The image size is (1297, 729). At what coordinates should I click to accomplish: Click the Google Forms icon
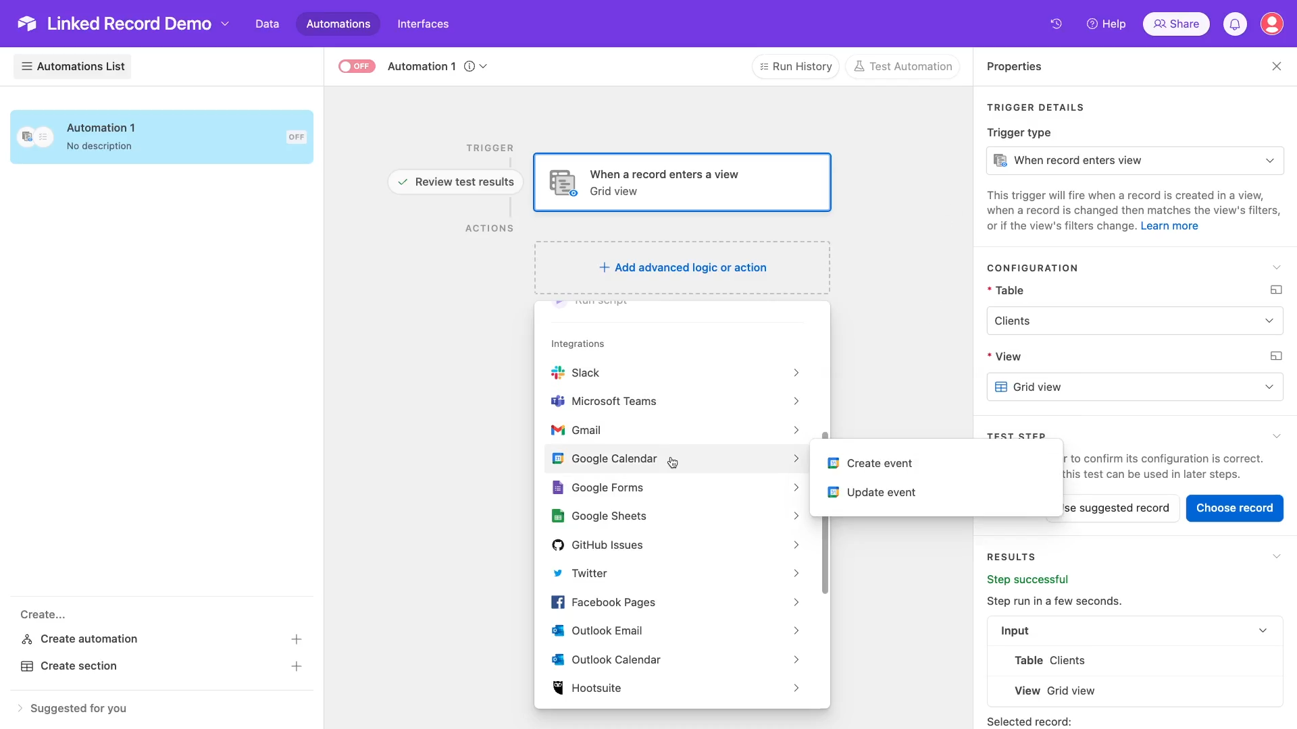pyautogui.click(x=558, y=487)
